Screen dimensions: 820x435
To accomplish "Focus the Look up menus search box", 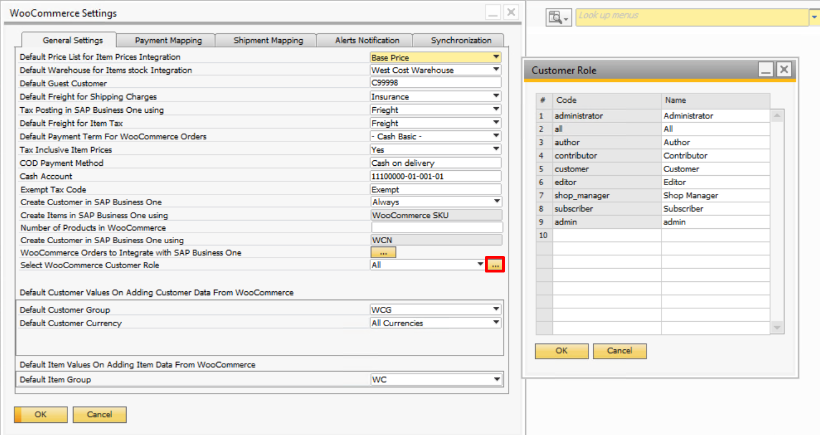I will (x=692, y=18).
